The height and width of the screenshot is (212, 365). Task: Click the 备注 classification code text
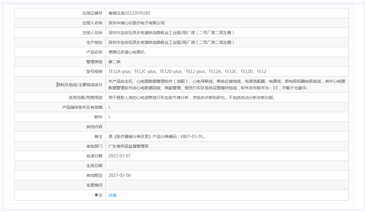[x=156, y=136]
